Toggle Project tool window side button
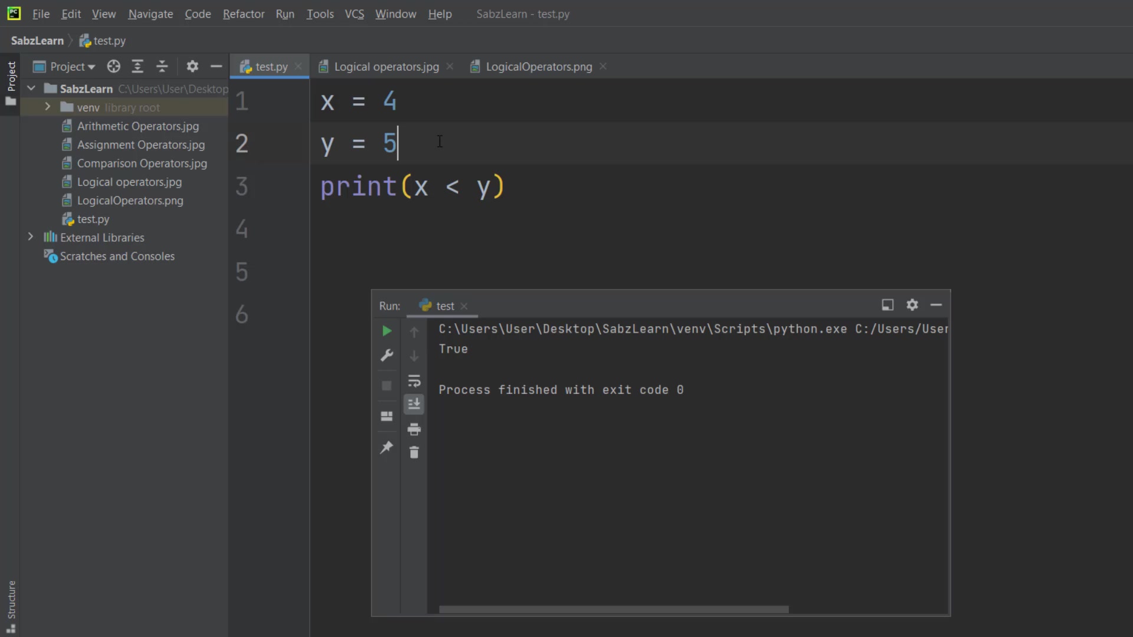The height and width of the screenshot is (637, 1133). pos(11,83)
